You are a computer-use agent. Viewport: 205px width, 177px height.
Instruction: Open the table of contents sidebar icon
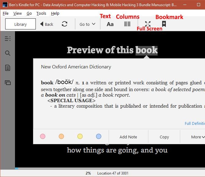click(8, 39)
